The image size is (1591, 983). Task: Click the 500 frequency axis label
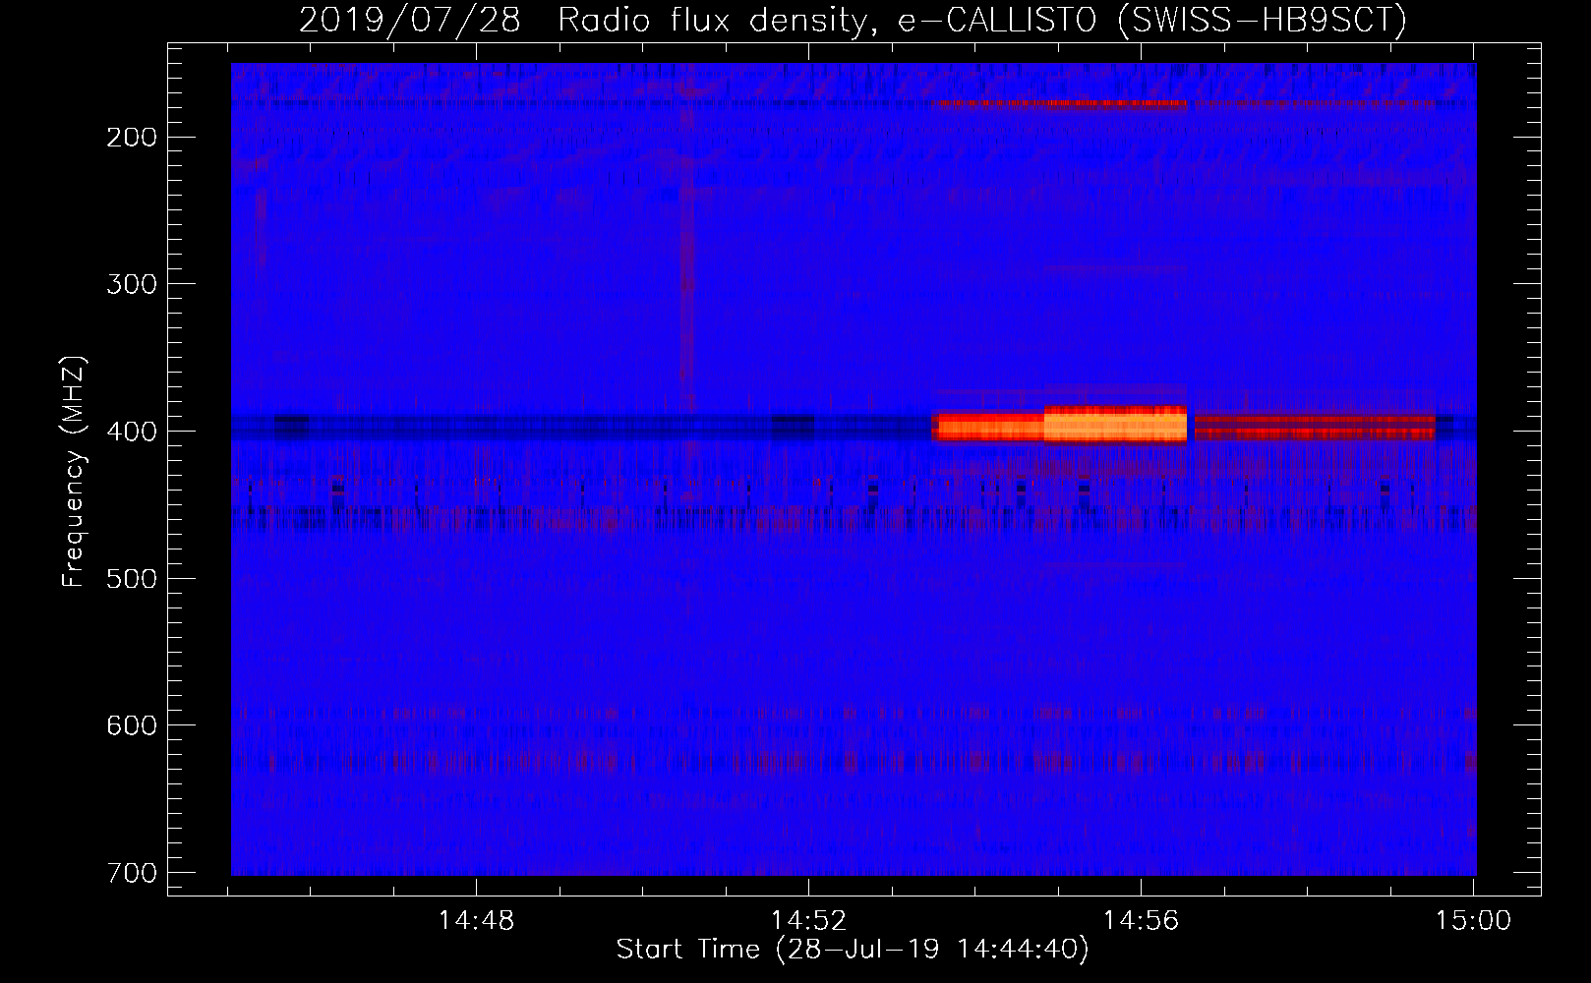[131, 578]
